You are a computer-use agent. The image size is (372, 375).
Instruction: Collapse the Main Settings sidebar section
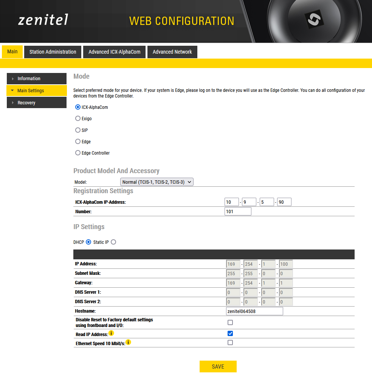(37, 91)
